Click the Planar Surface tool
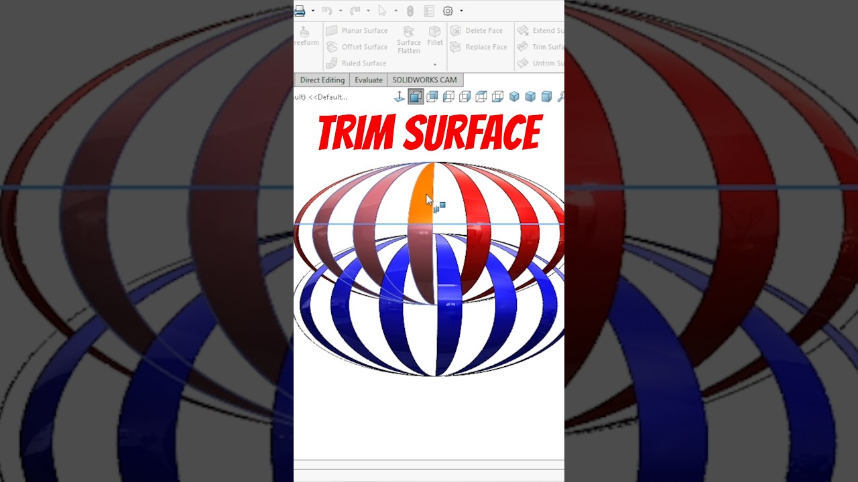 pos(357,31)
